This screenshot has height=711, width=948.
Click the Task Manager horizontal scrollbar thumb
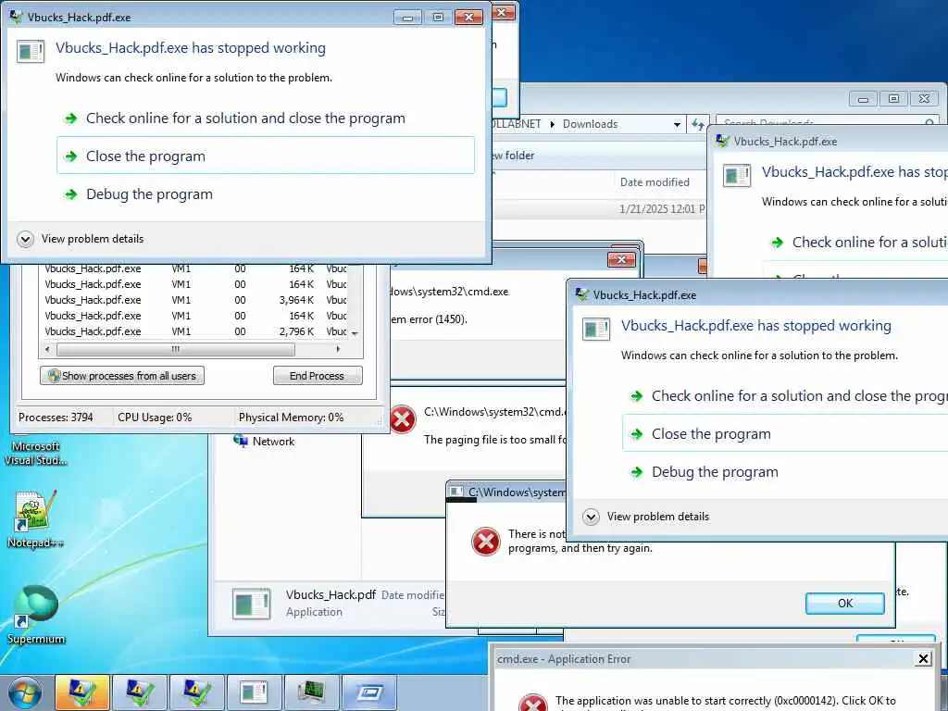pyautogui.click(x=175, y=349)
